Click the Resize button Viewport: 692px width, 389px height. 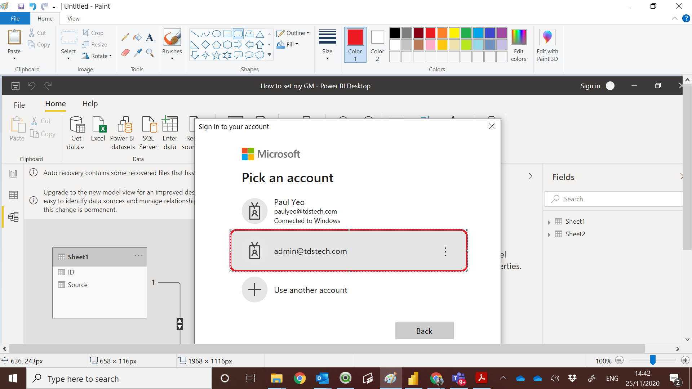(x=94, y=44)
